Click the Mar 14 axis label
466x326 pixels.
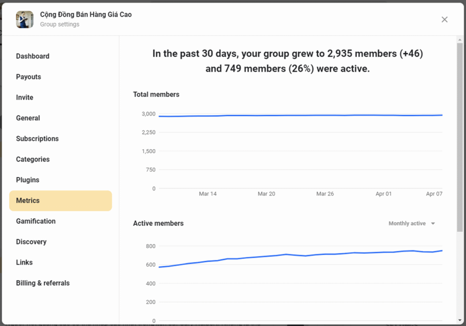(208, 194)
